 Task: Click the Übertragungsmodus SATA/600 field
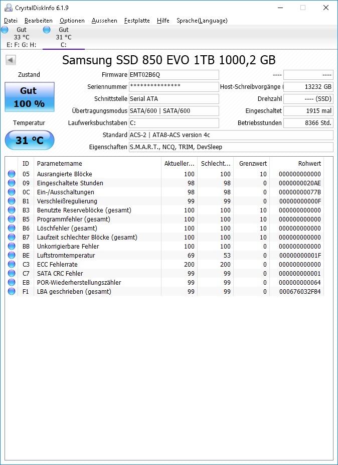tap(174, 111)
